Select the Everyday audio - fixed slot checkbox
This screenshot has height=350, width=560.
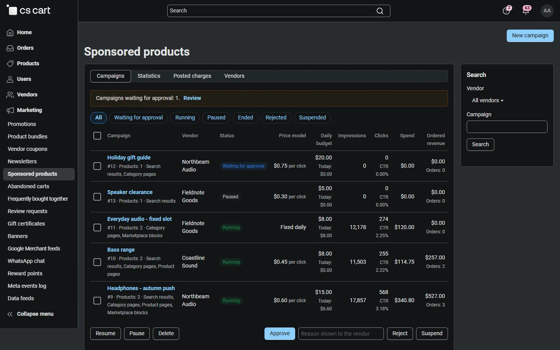point(97,227)
